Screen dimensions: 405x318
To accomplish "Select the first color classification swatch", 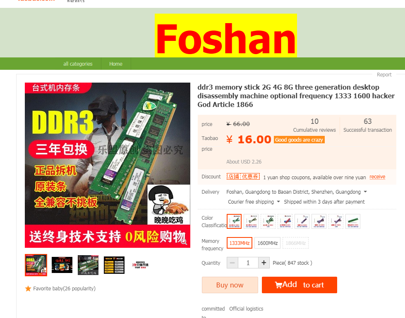I will [234, 221].
